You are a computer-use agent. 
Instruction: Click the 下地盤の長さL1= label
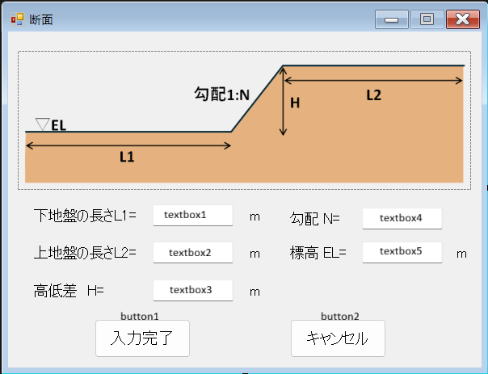point(85,216)
